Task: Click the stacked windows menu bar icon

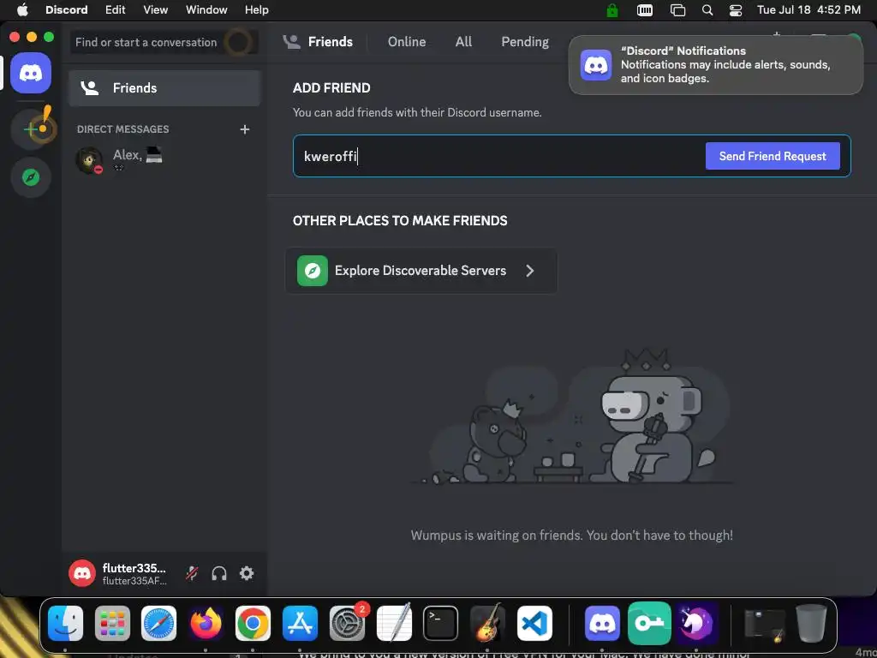Action: 678,9
